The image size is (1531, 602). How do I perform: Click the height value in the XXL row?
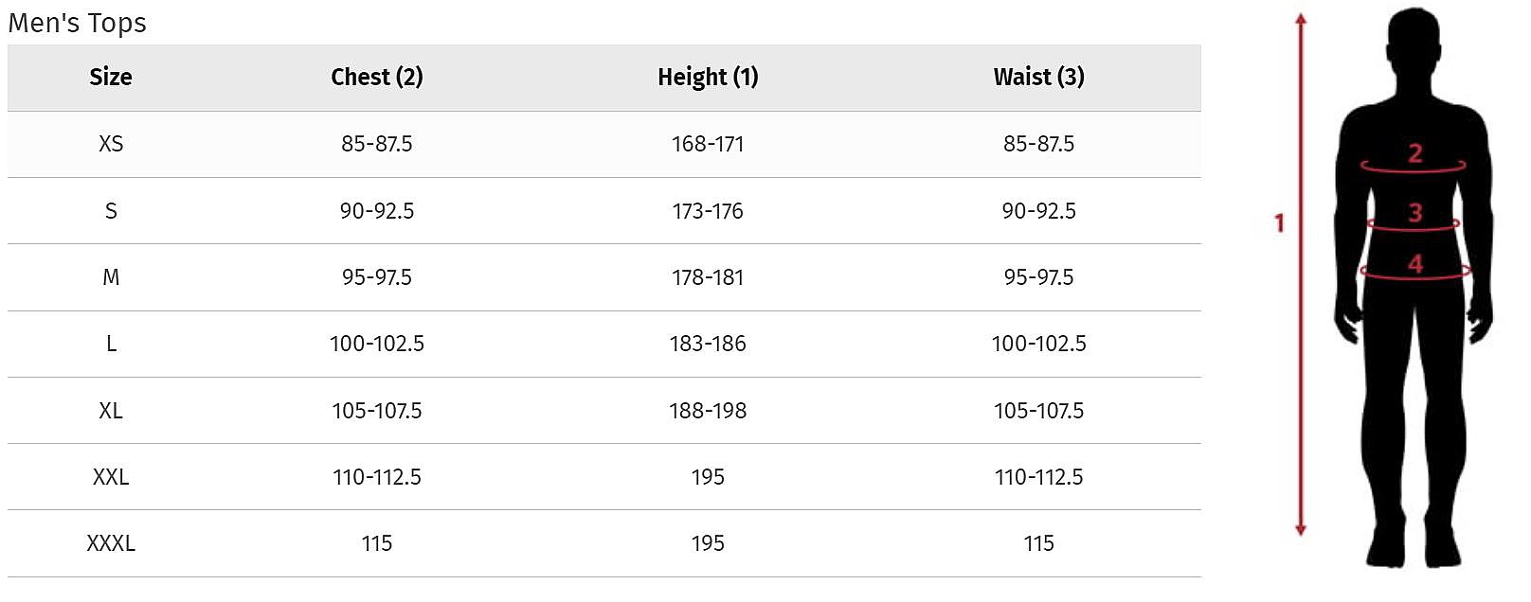pos(708,477)
